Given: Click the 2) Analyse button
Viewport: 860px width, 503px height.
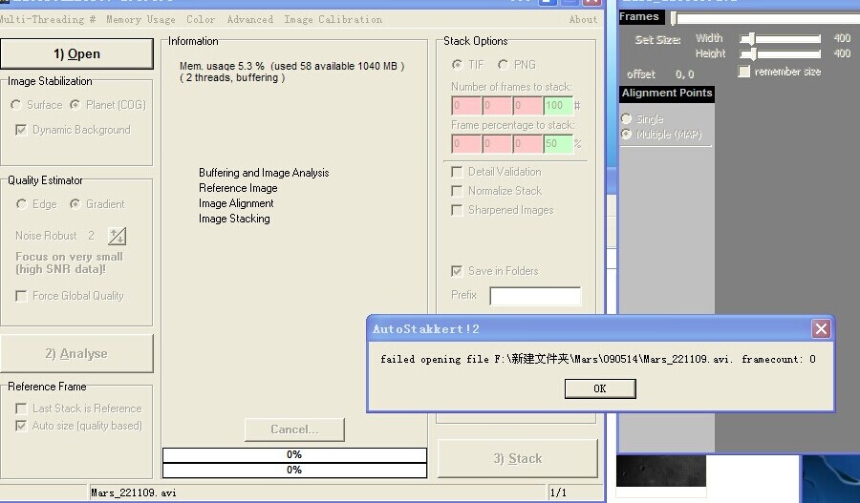Looking at the screenshot, I should point(76,354).
